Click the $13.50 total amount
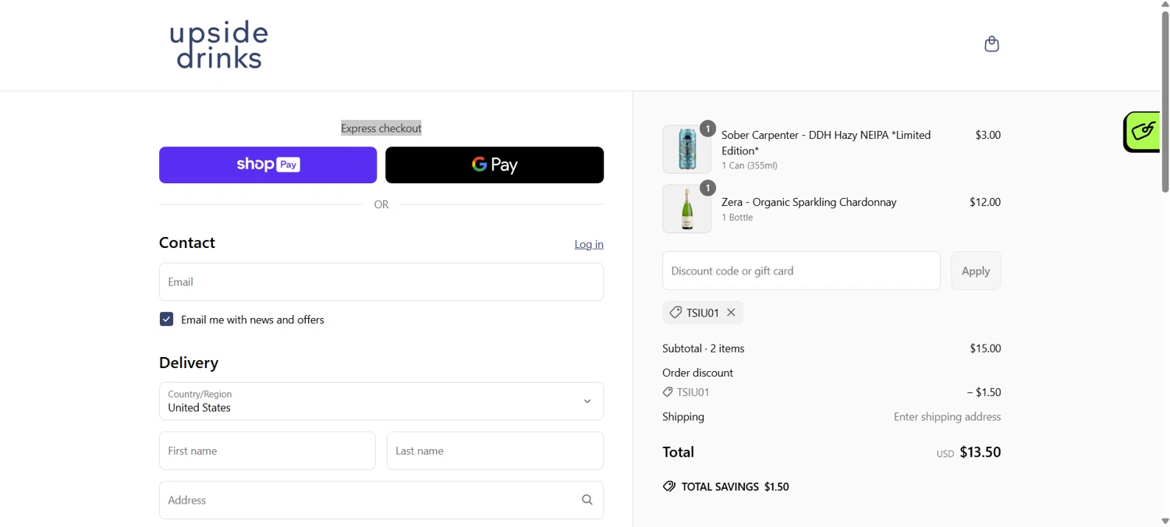This screenshot has width=1170, height=527. tap(980, 452)
